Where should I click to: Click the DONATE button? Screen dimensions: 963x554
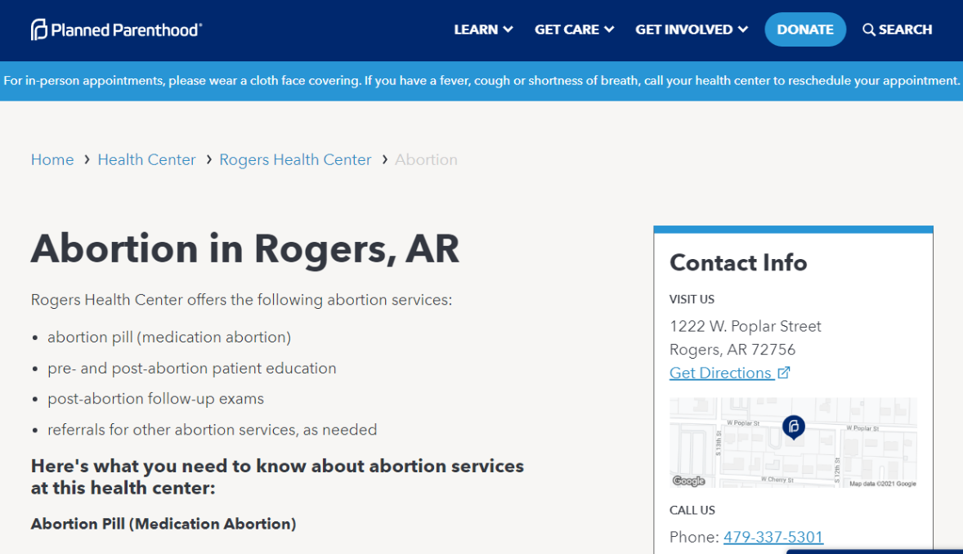[x=804, y=29]
